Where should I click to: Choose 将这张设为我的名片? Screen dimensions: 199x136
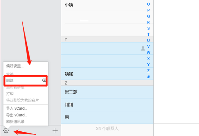tap(22, 100)
